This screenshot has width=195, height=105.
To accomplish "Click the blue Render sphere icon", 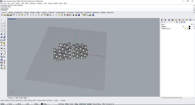I will tap(79, 15).
